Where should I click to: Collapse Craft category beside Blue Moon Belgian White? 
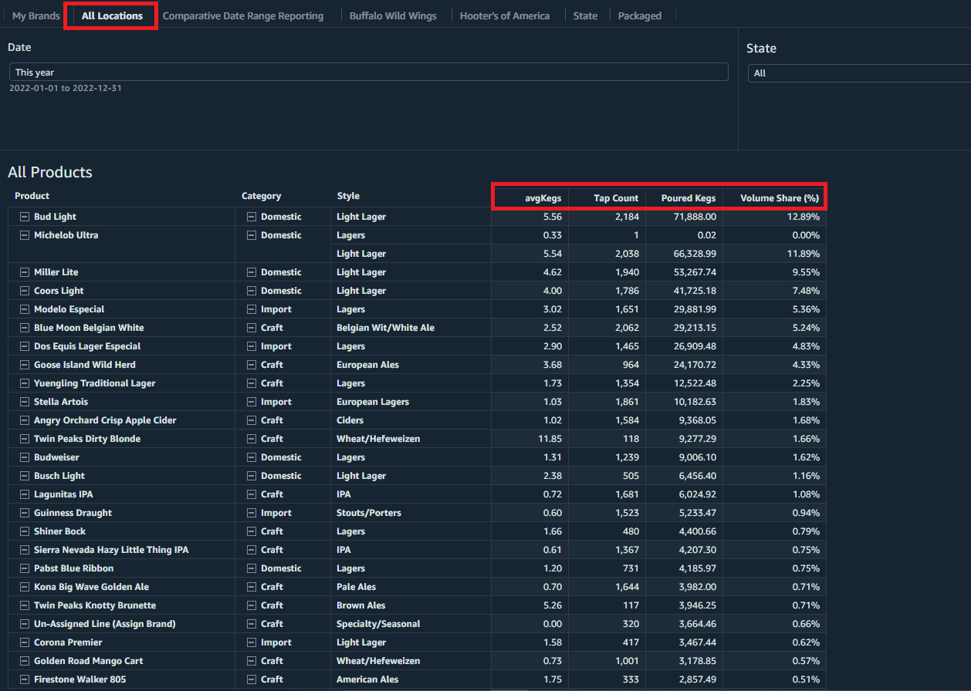[x=251, y=328]
